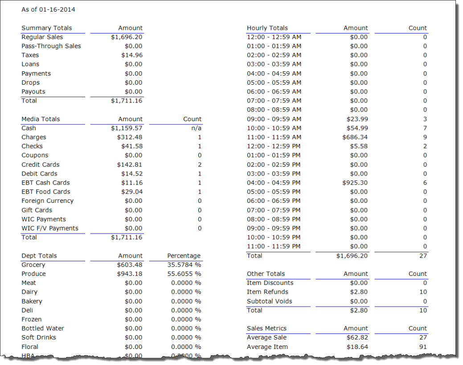This screenshot has width=463, height=365.
Task: Click the Frozen department label
Action: pyautogui.click(x=31, y=319)
